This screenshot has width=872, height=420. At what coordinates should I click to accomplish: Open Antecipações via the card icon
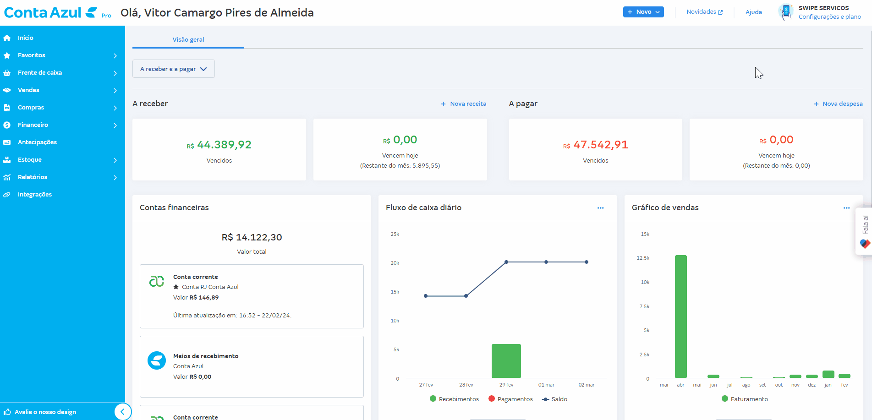(x=7, y=142)
